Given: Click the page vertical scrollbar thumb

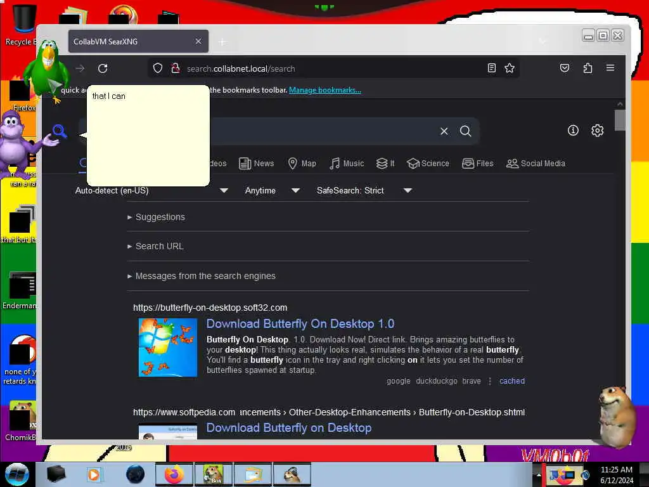Looking at the screenshot, I should 620,120.
